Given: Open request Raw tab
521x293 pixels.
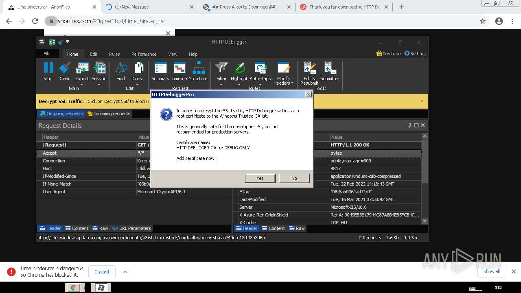Looking at the screenshot, I should [x=100, y=228].
